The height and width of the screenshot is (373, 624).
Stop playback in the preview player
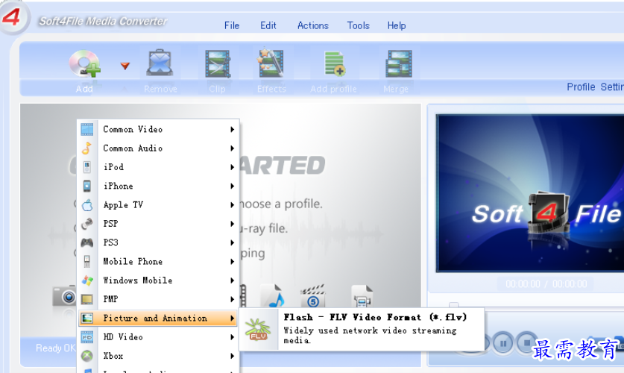[x=526, y=342]
